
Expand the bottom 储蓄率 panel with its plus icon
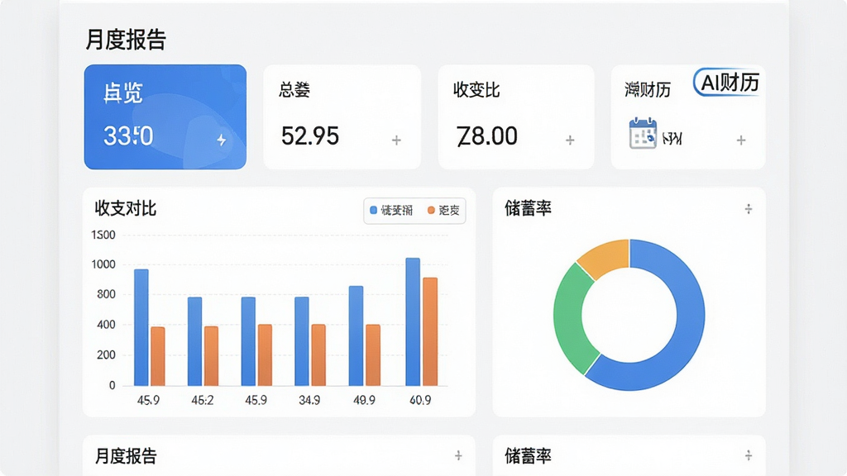tap(748, 455)
